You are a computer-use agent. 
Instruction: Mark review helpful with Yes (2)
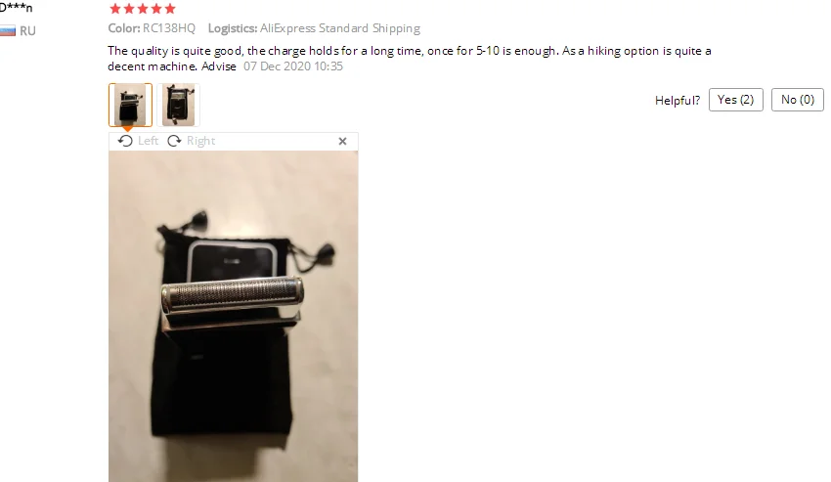tap(735, 100)
